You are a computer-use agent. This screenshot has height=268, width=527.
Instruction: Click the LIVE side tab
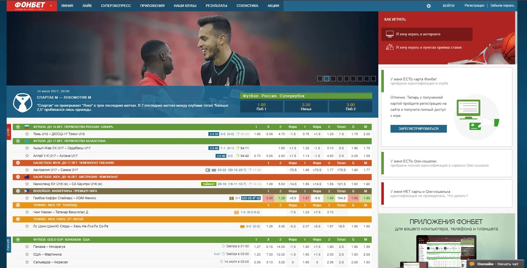pyautogui.click(x=9, y=132)
